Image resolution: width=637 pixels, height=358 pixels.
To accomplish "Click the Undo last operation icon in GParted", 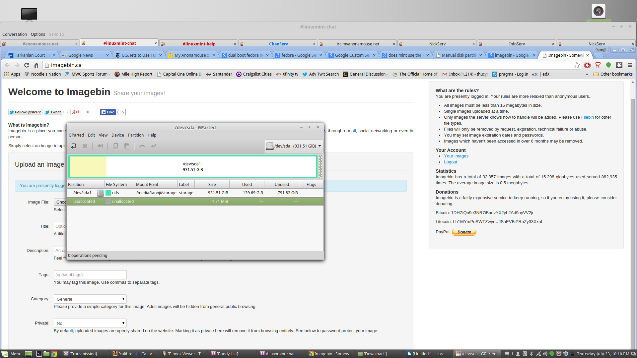I will (x=142, y=146).
